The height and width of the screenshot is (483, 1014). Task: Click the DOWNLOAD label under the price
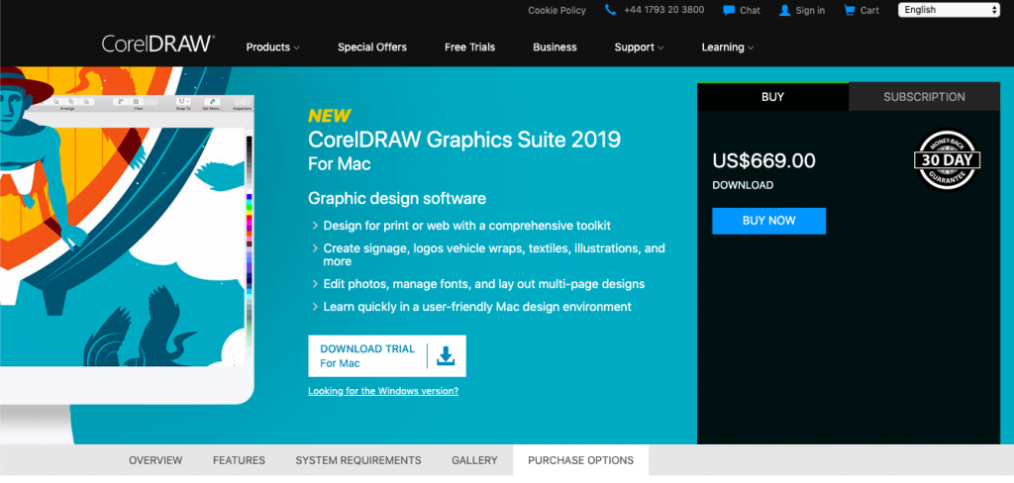point(743,185)
